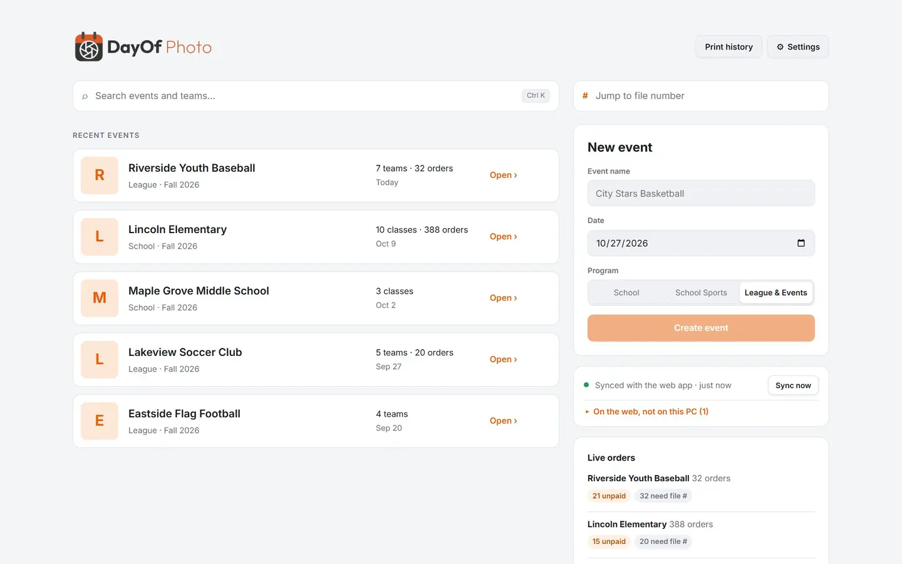
Task: Click the '20 need file #' badge
Action: click(x=663, y=541)
